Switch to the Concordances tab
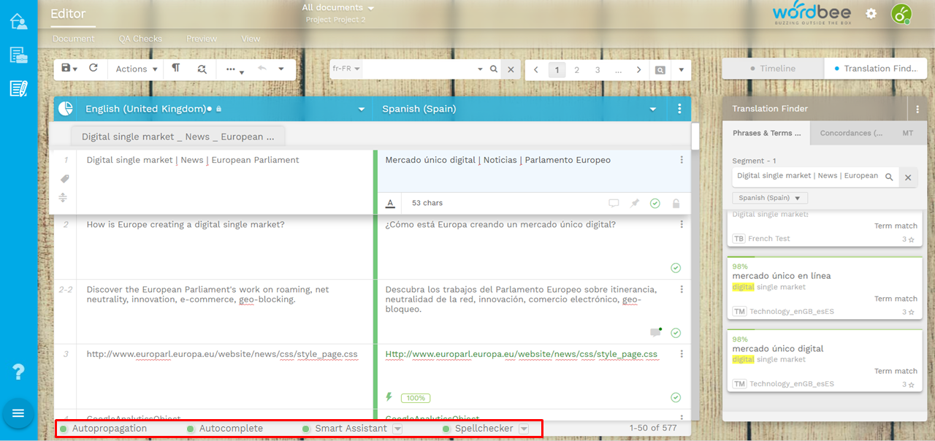Screen dimensions: 935x441 851,134
